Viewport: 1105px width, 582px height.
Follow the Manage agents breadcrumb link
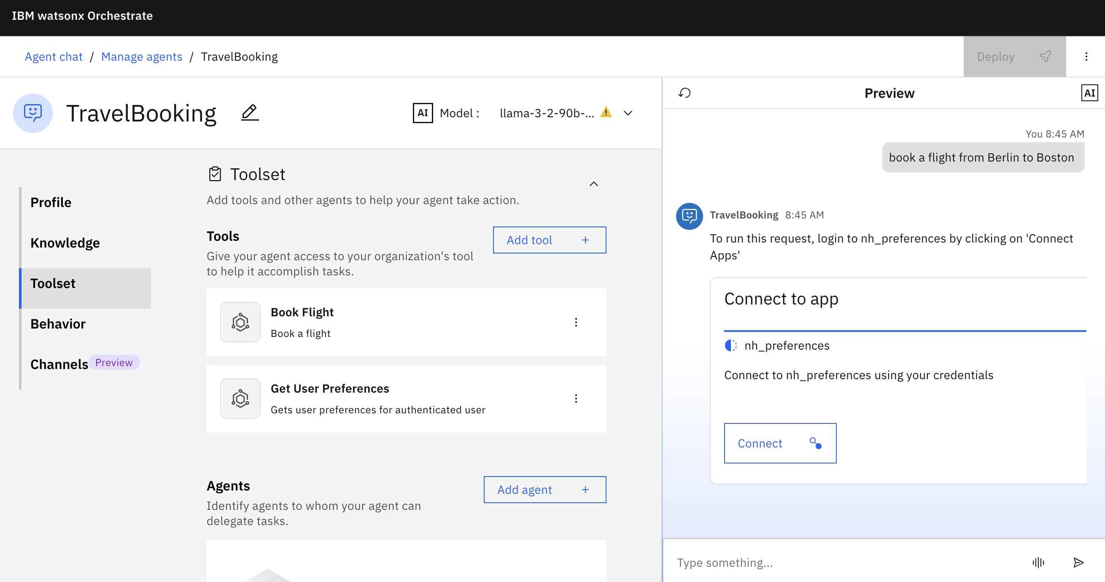[142, 57]
